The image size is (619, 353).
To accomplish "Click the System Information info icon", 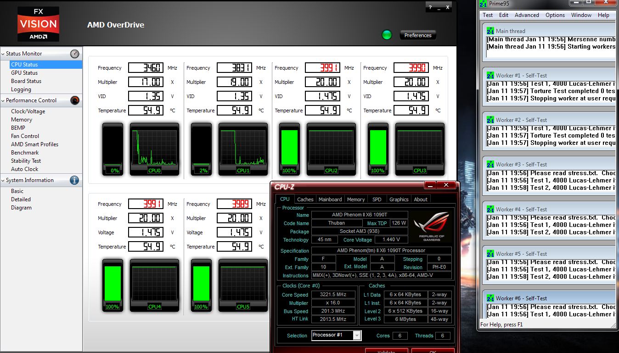I will click(x=74, y=180).
